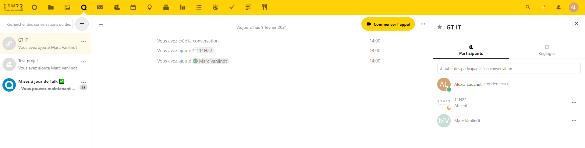Switch to the Réglages tab
Viewport: 585px width, 148px height.
547,50
